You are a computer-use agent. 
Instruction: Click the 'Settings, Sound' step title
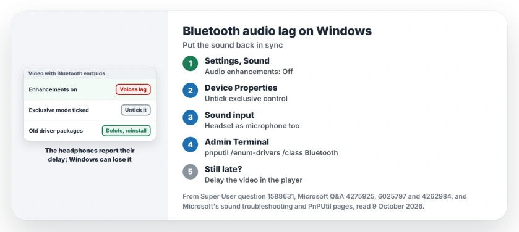237,60
